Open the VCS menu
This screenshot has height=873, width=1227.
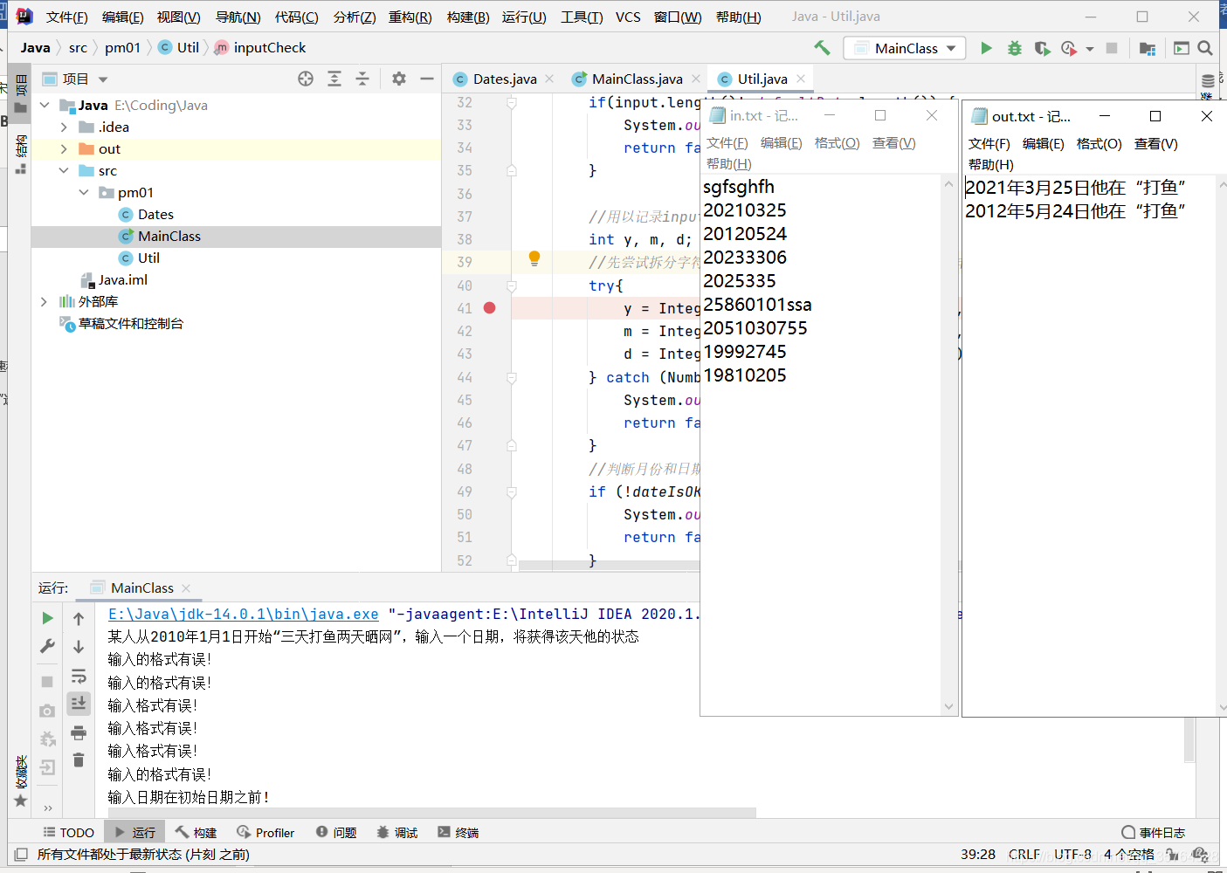pos(628,17)
